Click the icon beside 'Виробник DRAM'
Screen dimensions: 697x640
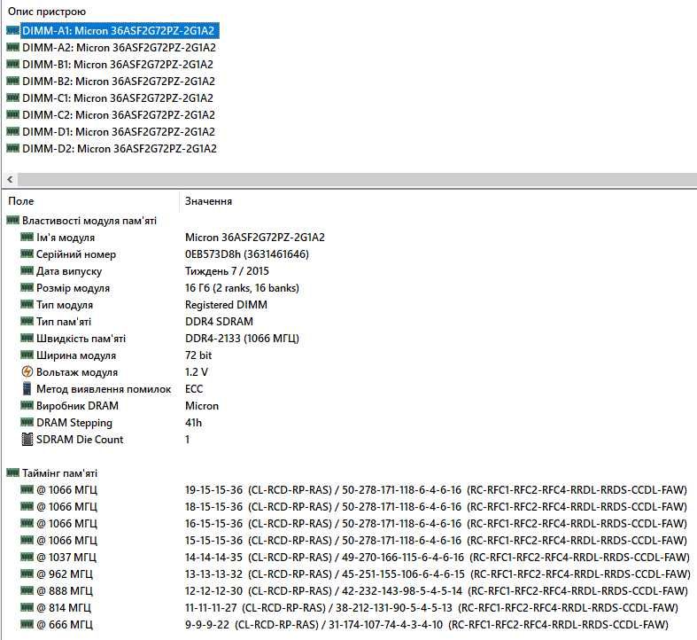coord(27,405)
